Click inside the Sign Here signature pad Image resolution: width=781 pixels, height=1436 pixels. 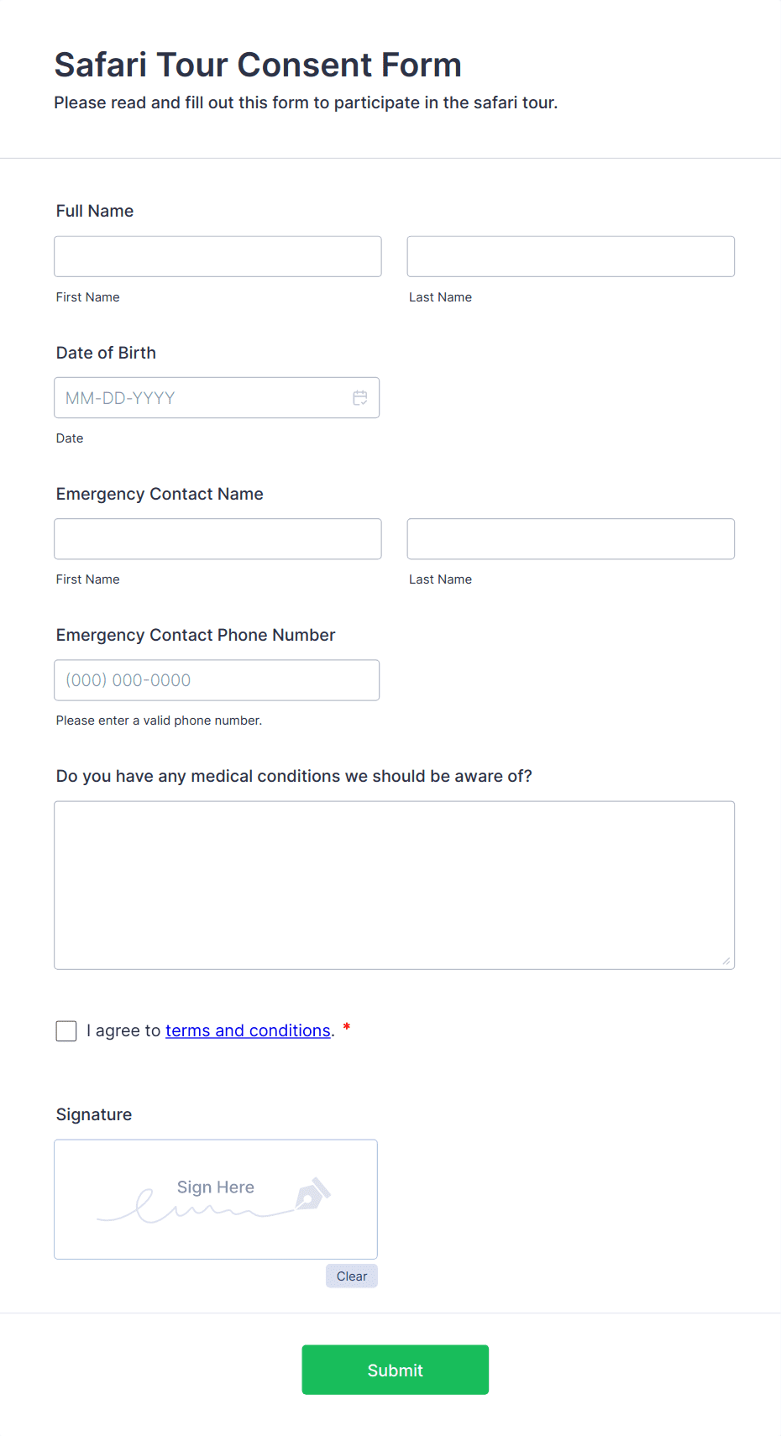point(215,1199)
